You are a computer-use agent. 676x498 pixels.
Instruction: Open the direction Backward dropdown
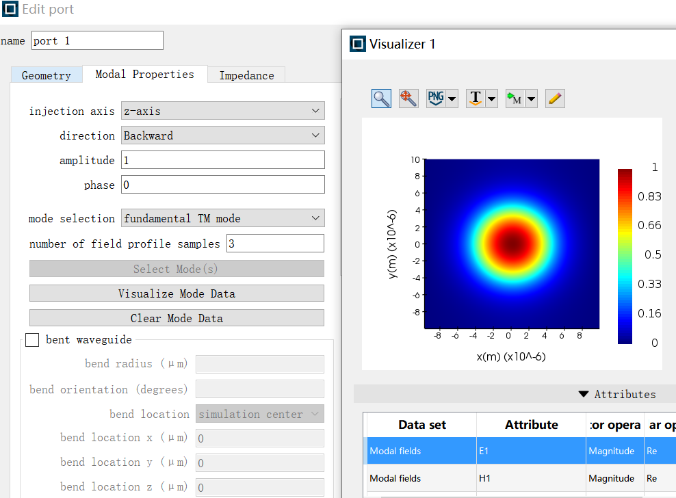pos(222,135)
